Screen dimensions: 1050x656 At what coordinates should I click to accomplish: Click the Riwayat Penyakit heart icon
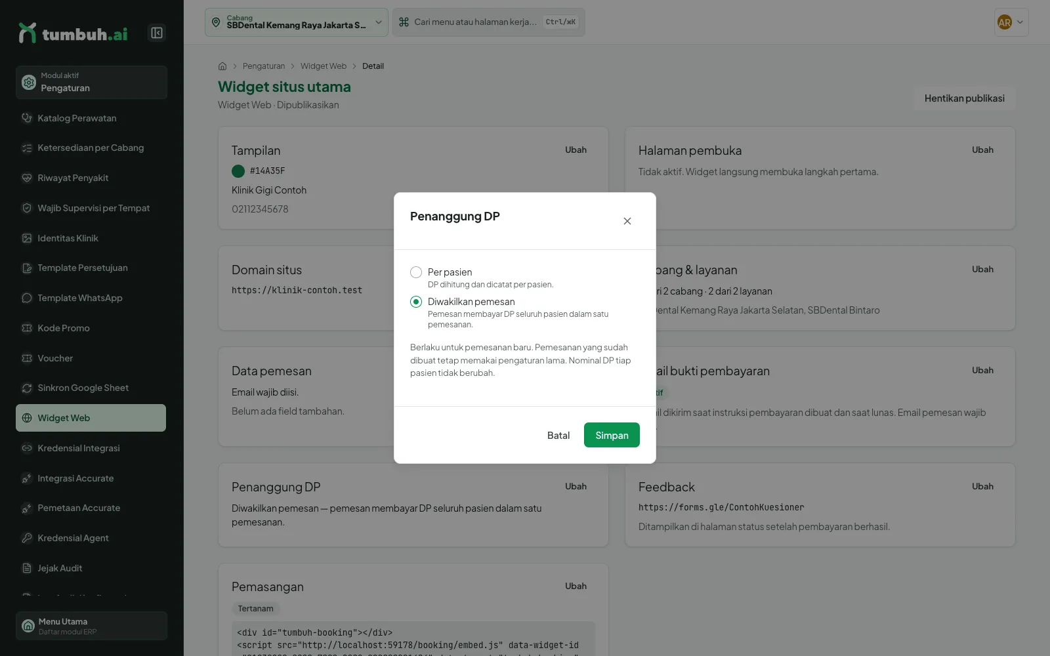coord(27,178)
